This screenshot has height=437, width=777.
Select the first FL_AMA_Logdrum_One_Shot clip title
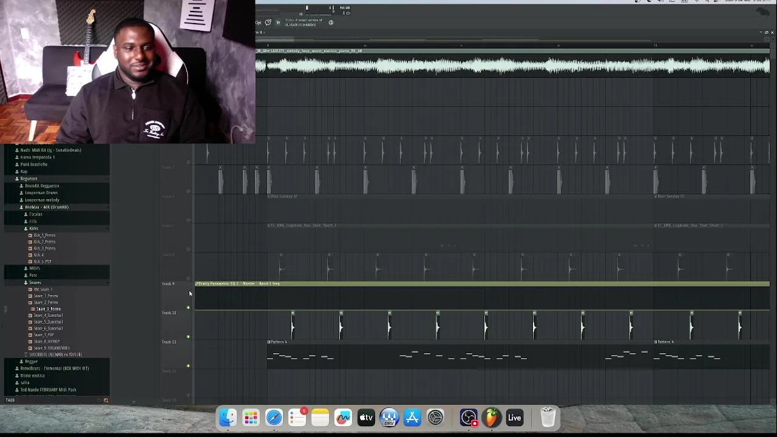(302, 226)
